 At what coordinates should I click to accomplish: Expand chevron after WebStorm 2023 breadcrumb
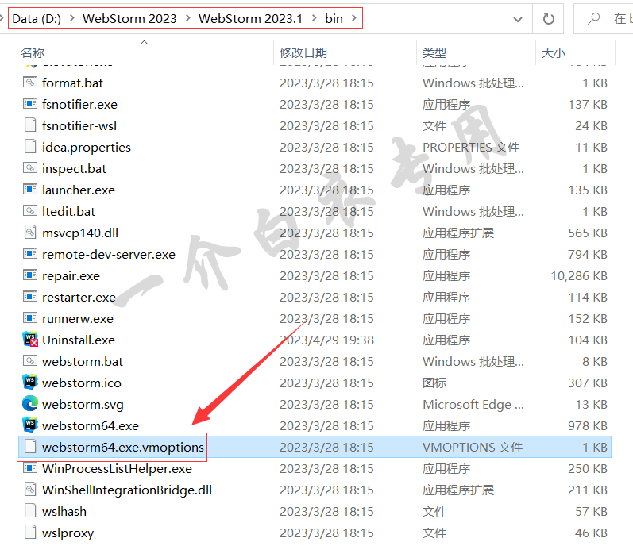pyautogui.click(x=187, y=18)
